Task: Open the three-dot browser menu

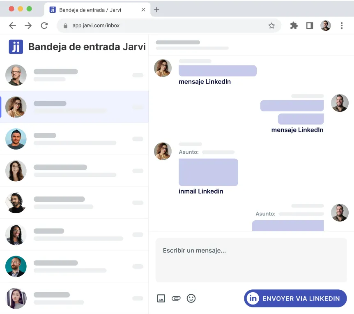Action: point(342,25)
